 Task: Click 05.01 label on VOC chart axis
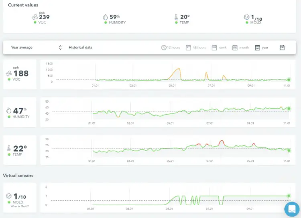coord(172,85)
